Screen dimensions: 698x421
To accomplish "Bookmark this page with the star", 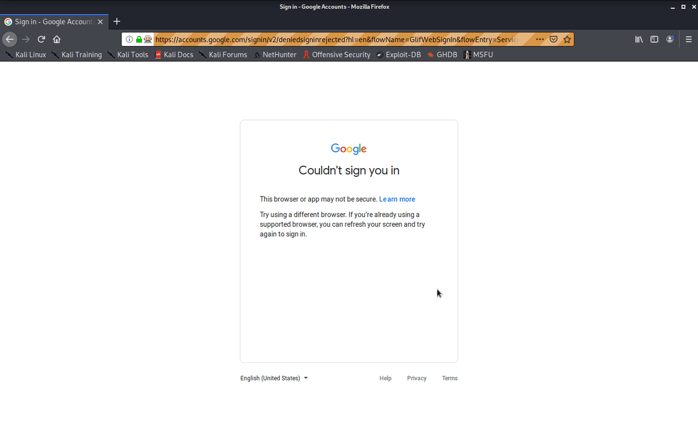I will tap(567, 40).
